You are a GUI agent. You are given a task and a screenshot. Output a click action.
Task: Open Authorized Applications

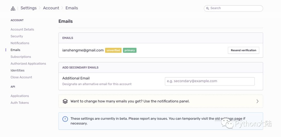click(x=28, y=63)
